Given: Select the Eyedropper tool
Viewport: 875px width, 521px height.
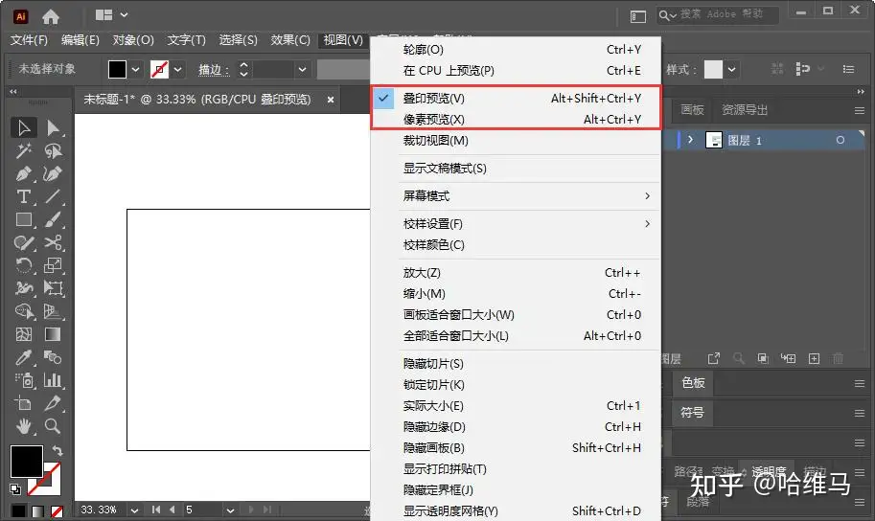Looking at the screenshot, I should tap(23, 356).
